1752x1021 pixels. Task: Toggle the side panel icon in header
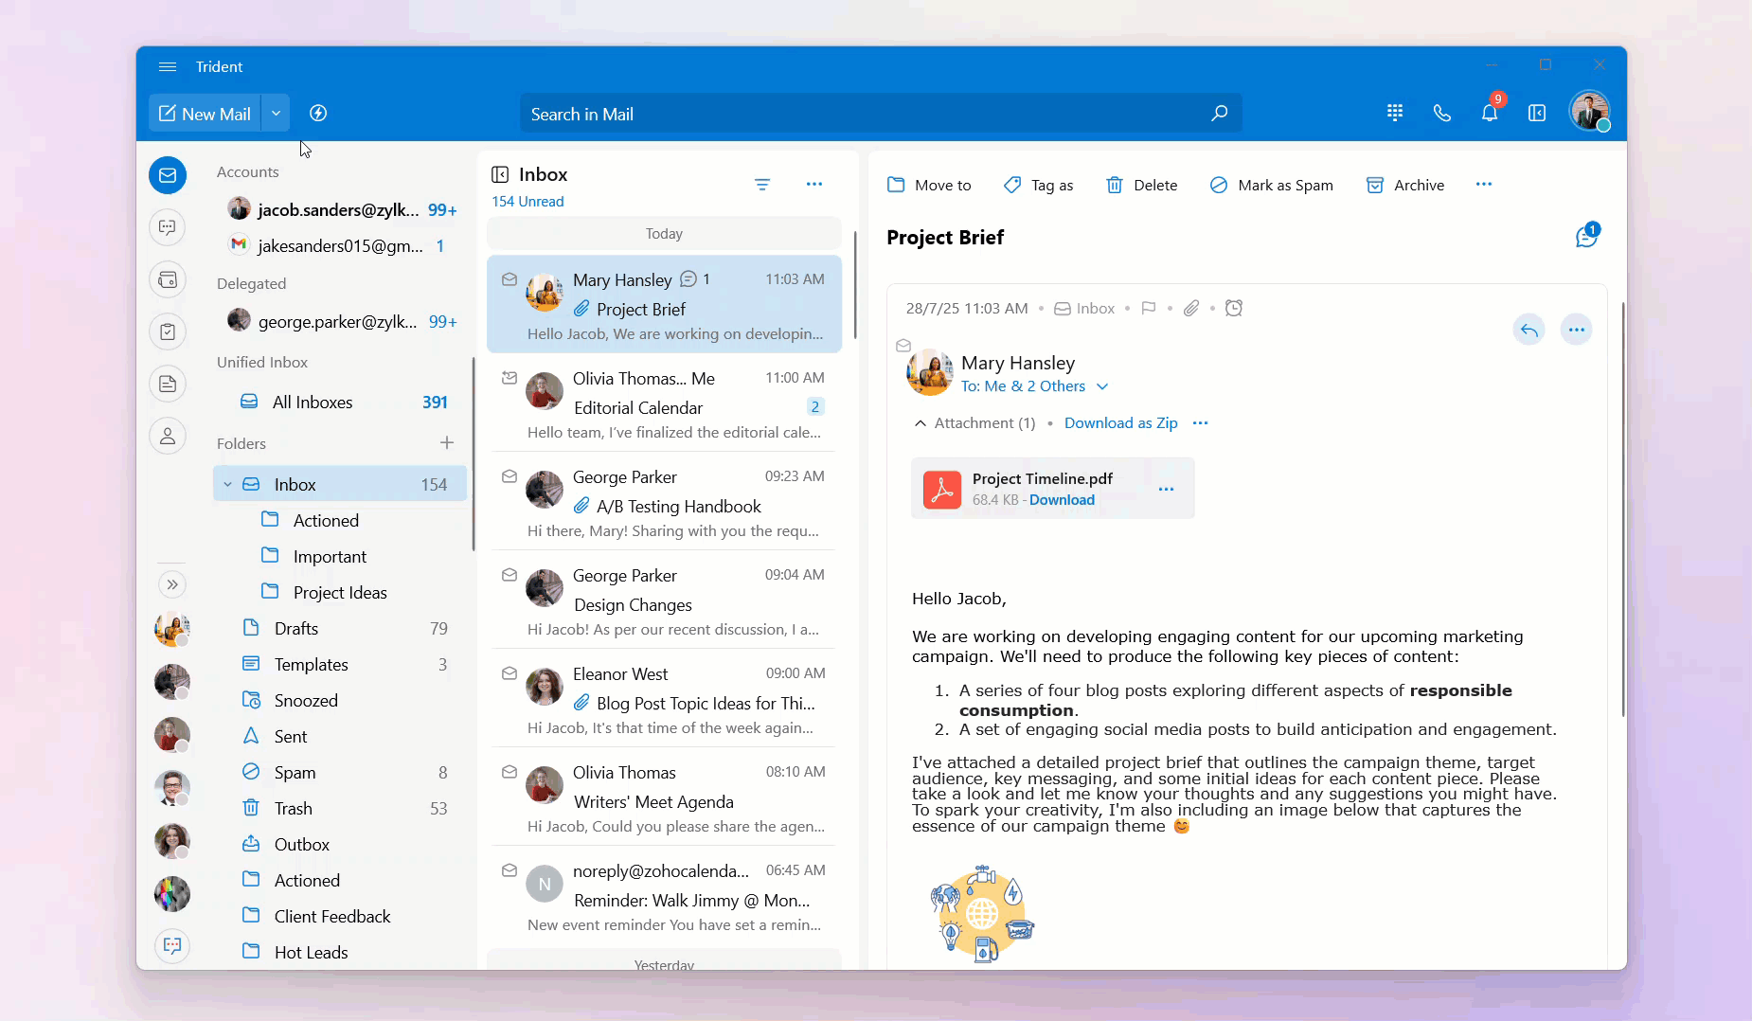point(1537,113)
